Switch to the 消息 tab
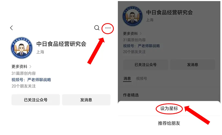222x135 pixels. click(x=127, y=79)
